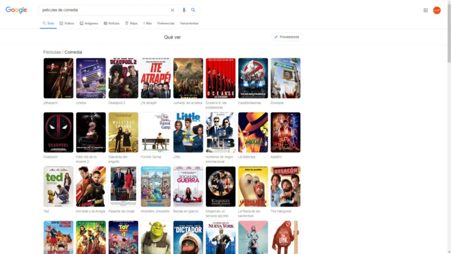This screenshot has height=254, width=451.
Task: Open La fiesta de las salchichas poster
Action: [x=253, y=187]
